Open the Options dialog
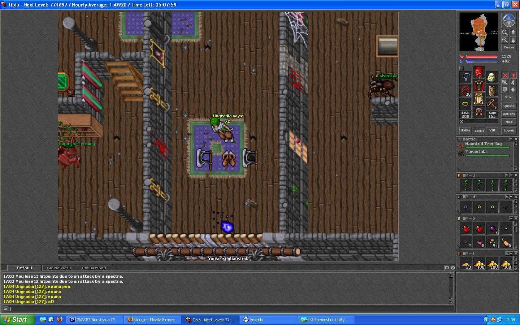 [509, 114]
